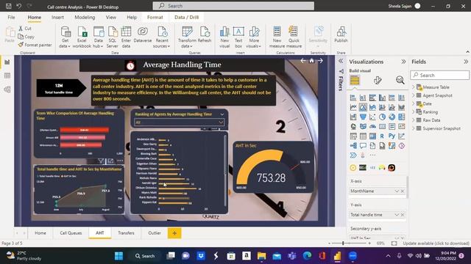The height and width of the screenshot is (264, 471).
Task: Go to the Transfers page tab
Action: pyautogui.click(x=126, y=233)
